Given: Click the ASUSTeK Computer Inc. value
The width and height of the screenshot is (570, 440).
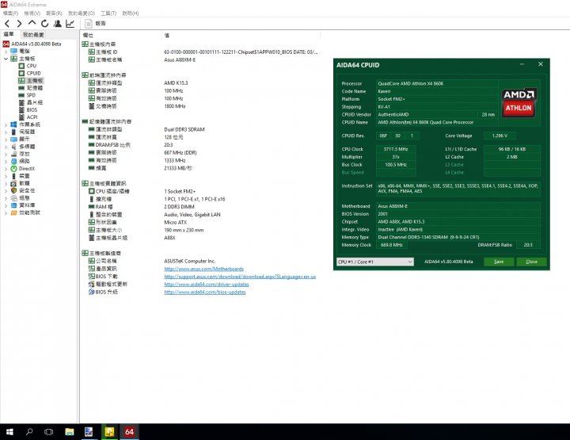Looking at the screenshot, I should (190, 262).
